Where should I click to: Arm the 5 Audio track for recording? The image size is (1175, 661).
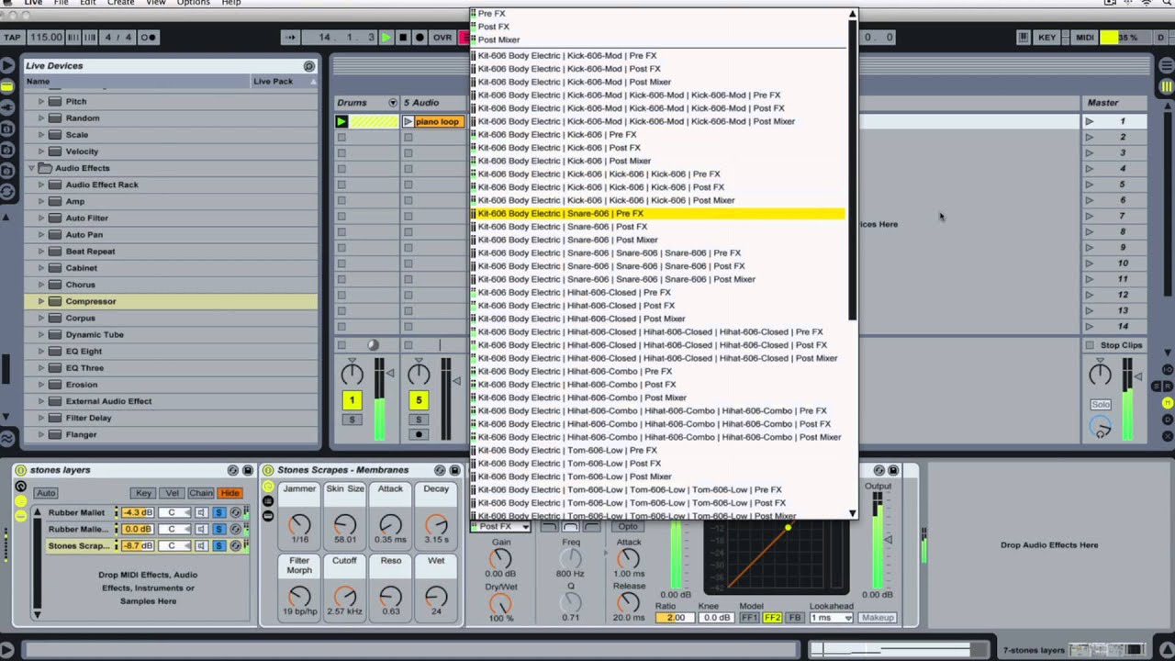[419, 435]
